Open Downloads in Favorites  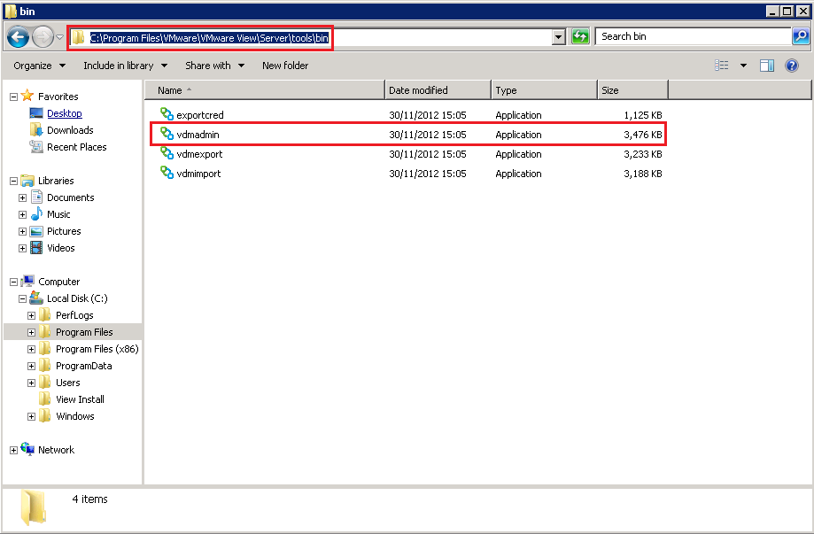70,130
